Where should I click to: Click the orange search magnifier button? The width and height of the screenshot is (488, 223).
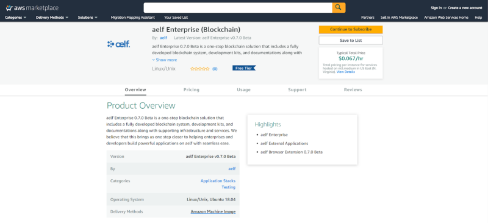click(x=339, y=7)
